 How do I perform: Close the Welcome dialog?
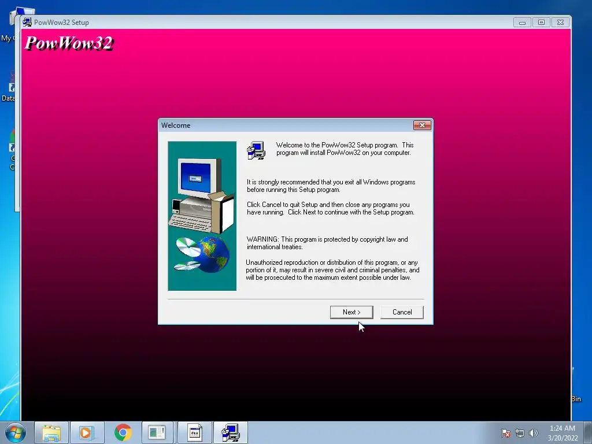(x=422, y=125)
